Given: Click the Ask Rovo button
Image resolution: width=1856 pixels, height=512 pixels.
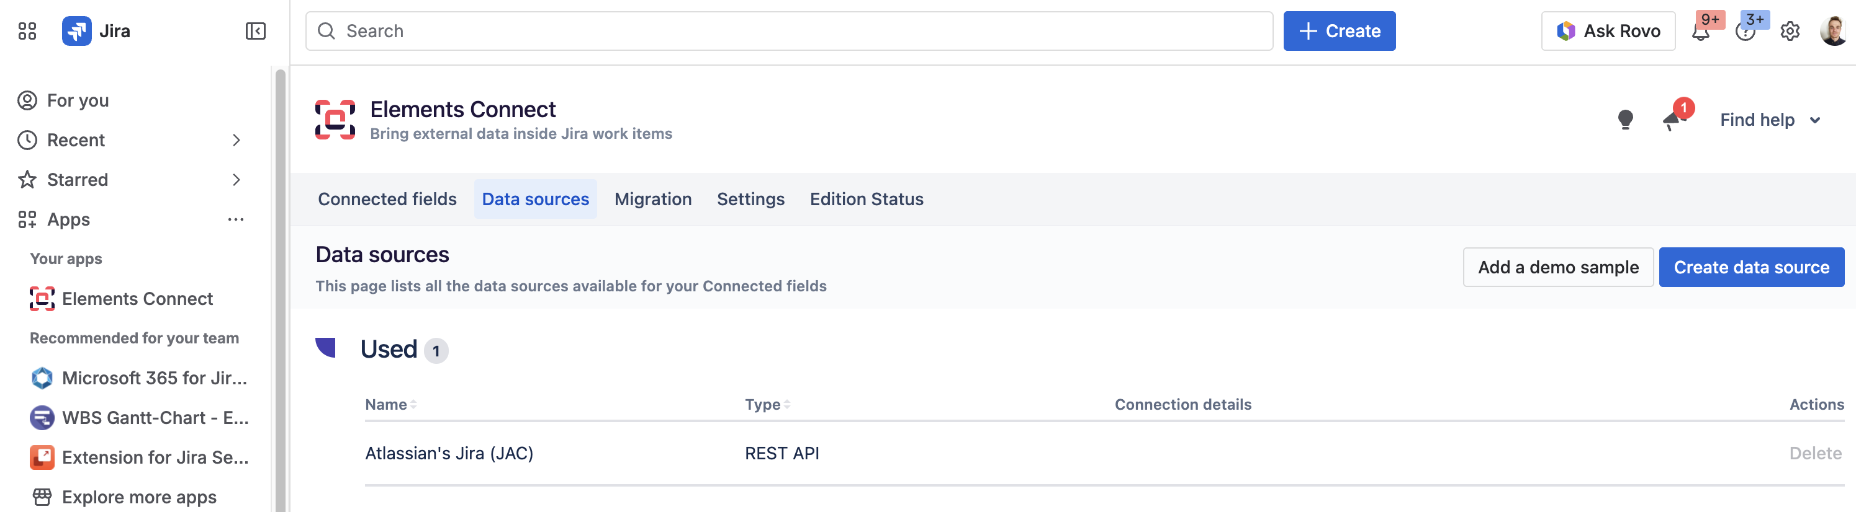Looking at the screenshot, I should 1608,31.
